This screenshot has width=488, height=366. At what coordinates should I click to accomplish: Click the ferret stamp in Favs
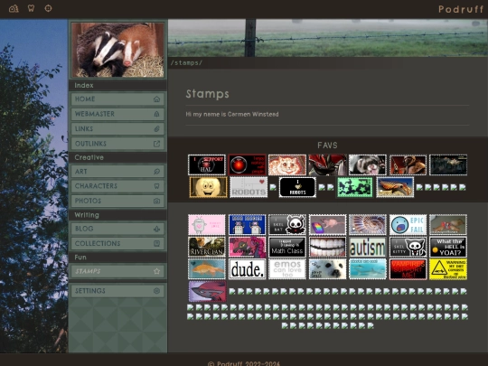coord(368,165)
